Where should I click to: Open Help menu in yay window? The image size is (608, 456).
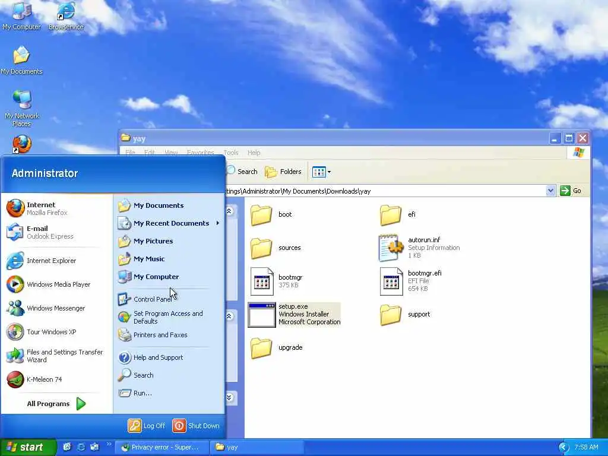(x=254, y=153)
